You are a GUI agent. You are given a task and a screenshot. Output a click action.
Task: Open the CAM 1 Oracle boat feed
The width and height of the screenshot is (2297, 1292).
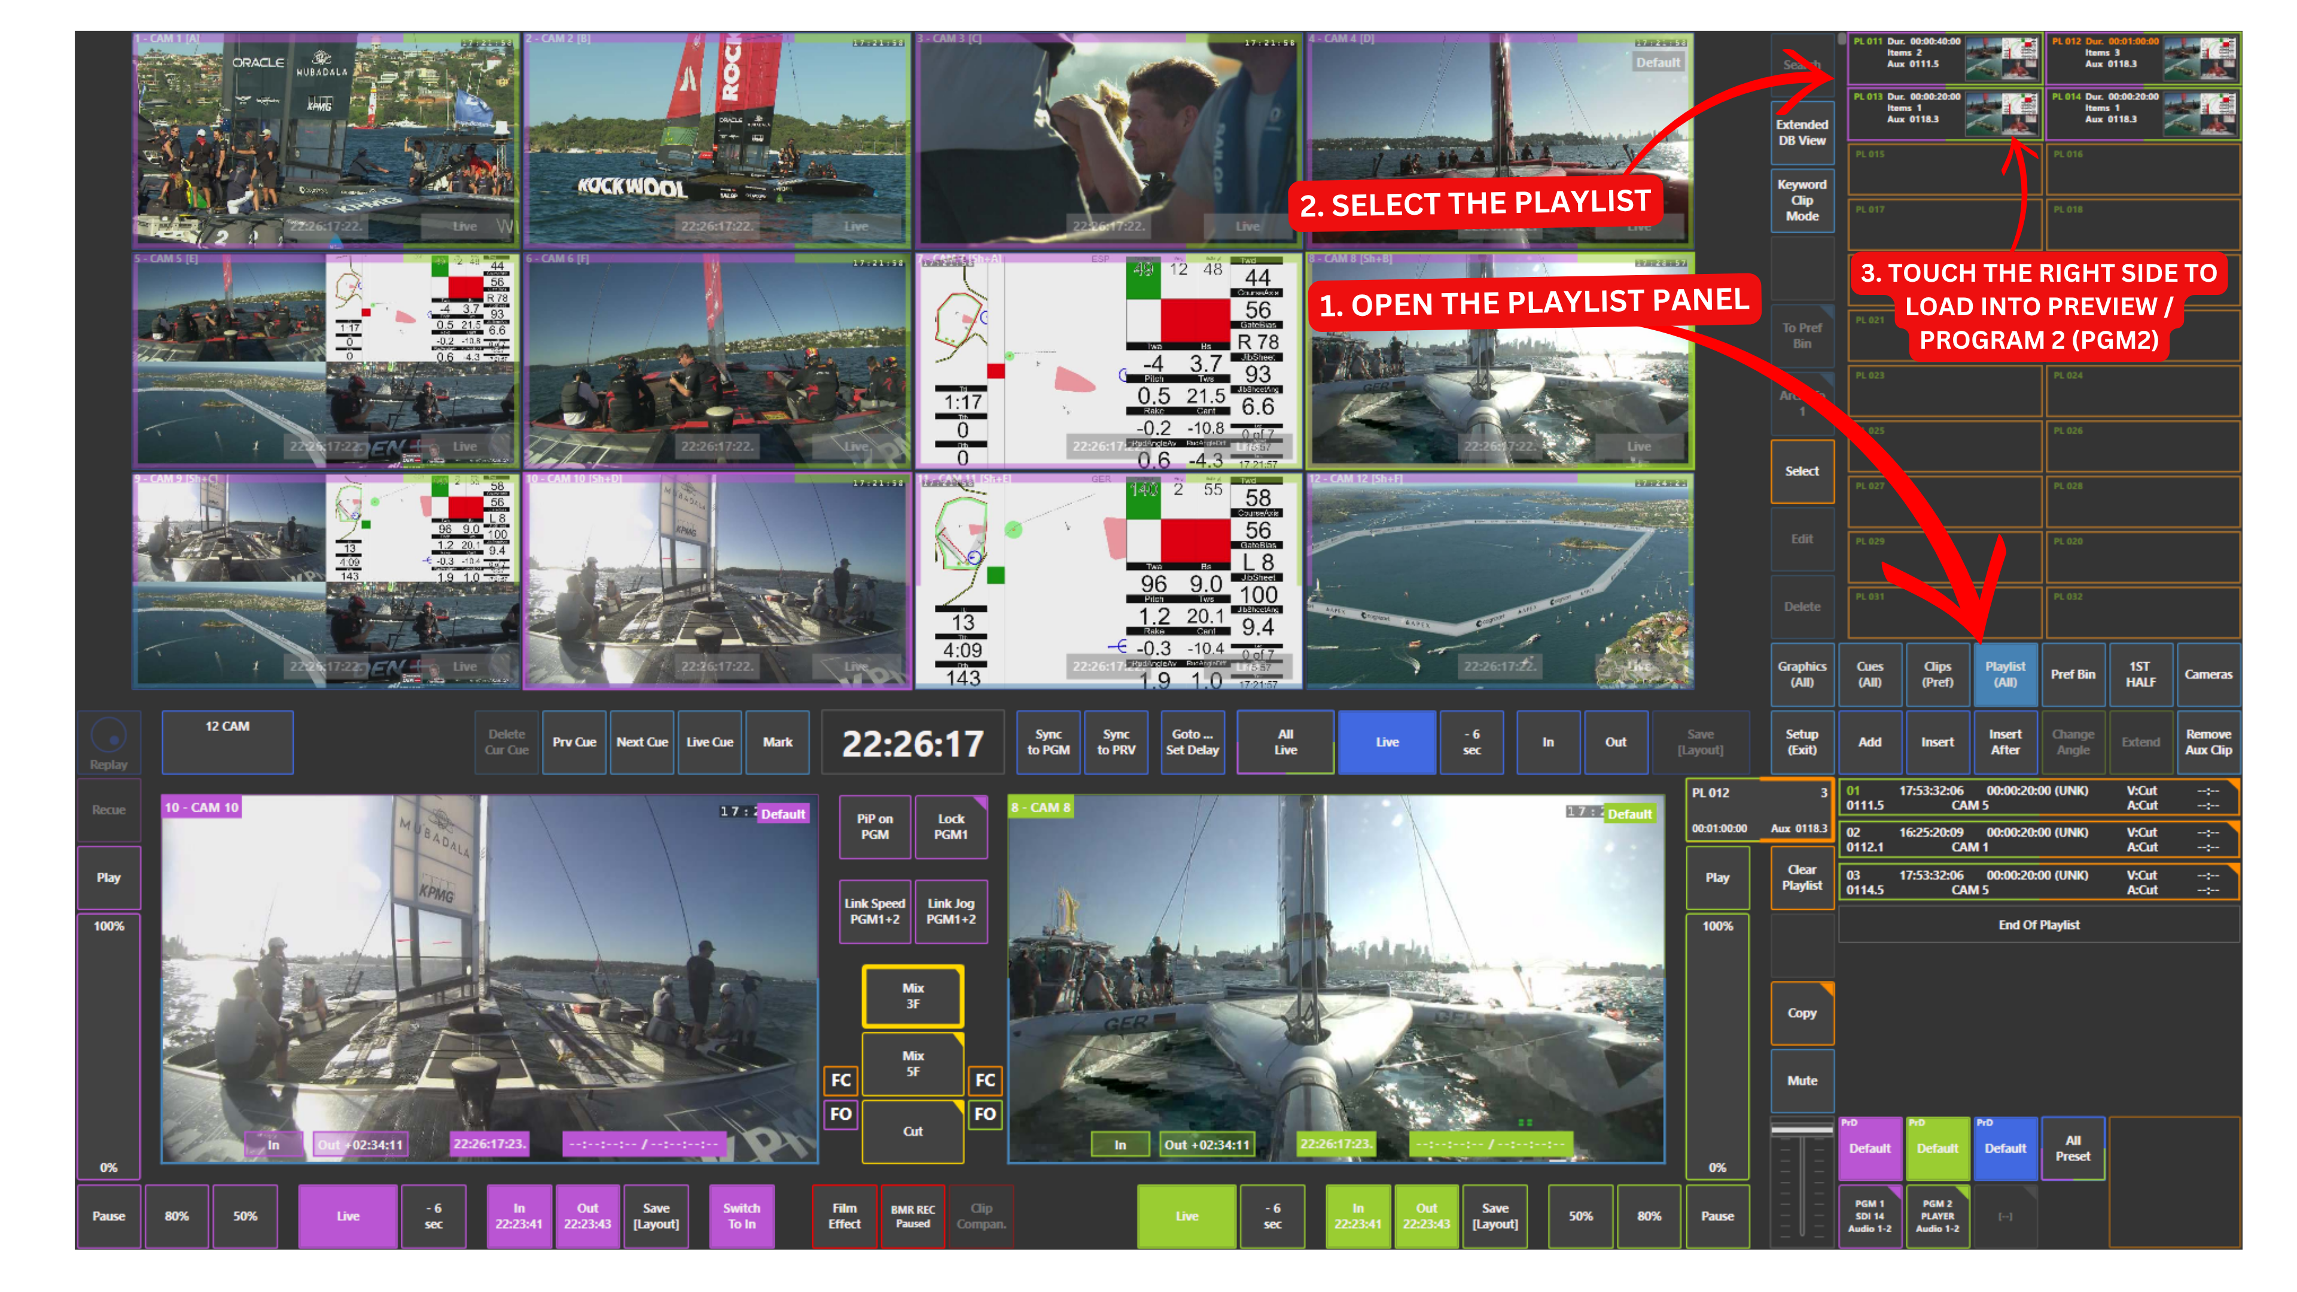click(x=325, y=140)
